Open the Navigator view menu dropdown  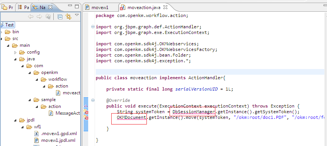(x=77, y=15)
